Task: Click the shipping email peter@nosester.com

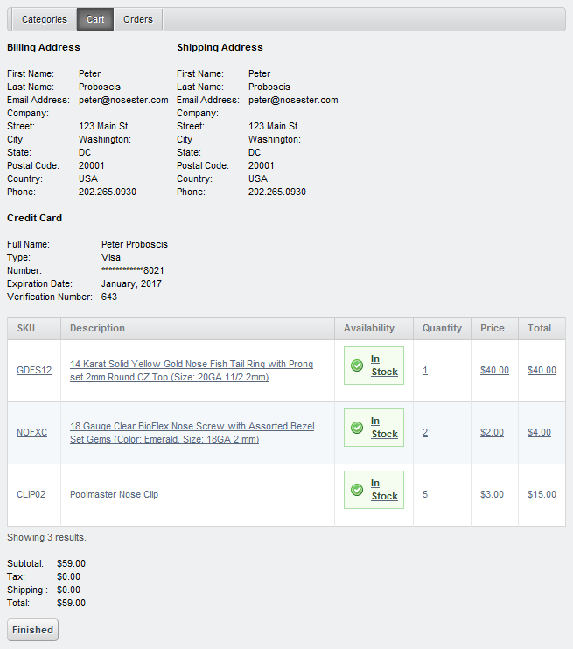Action: tap(293, 100)
